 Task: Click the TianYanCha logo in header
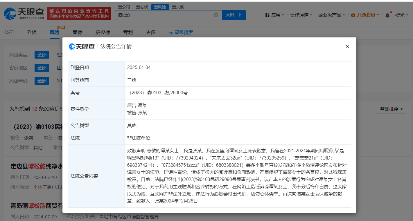24,13
